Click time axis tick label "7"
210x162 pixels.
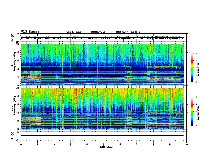(x=137, y=145)
